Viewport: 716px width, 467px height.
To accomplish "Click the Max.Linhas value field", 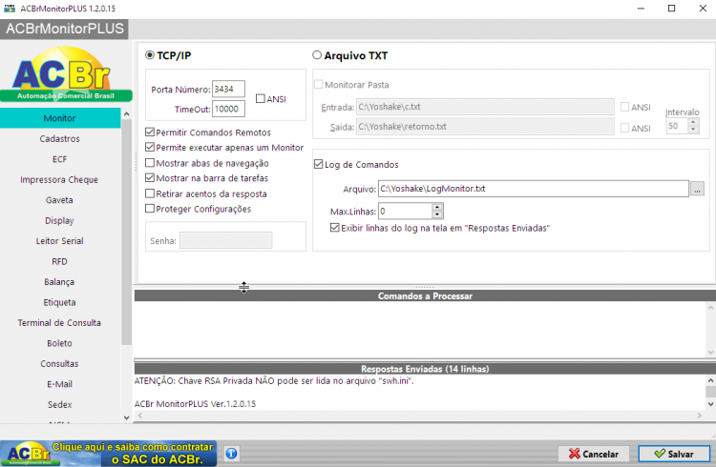I will point(405,212).
